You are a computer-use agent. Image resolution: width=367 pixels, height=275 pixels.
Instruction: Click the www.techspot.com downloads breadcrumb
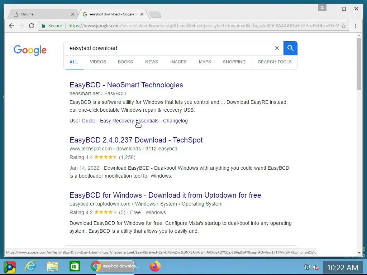coord(123,149)
